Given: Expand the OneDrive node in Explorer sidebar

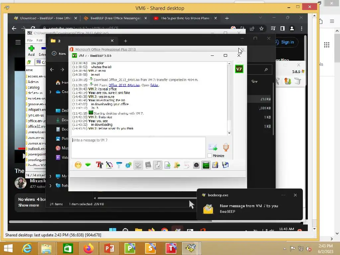Looking at the screenshot, I should [x=50, y=92].
